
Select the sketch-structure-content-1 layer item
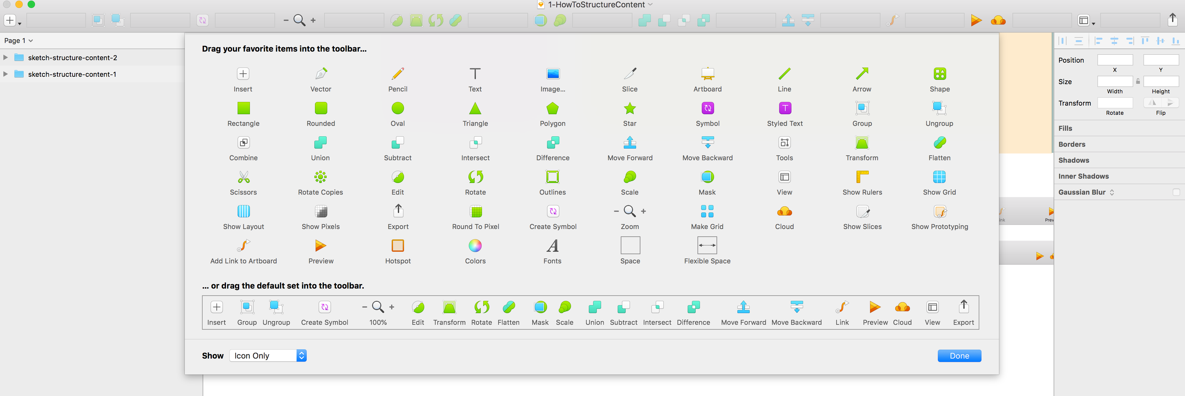(72, 74)
